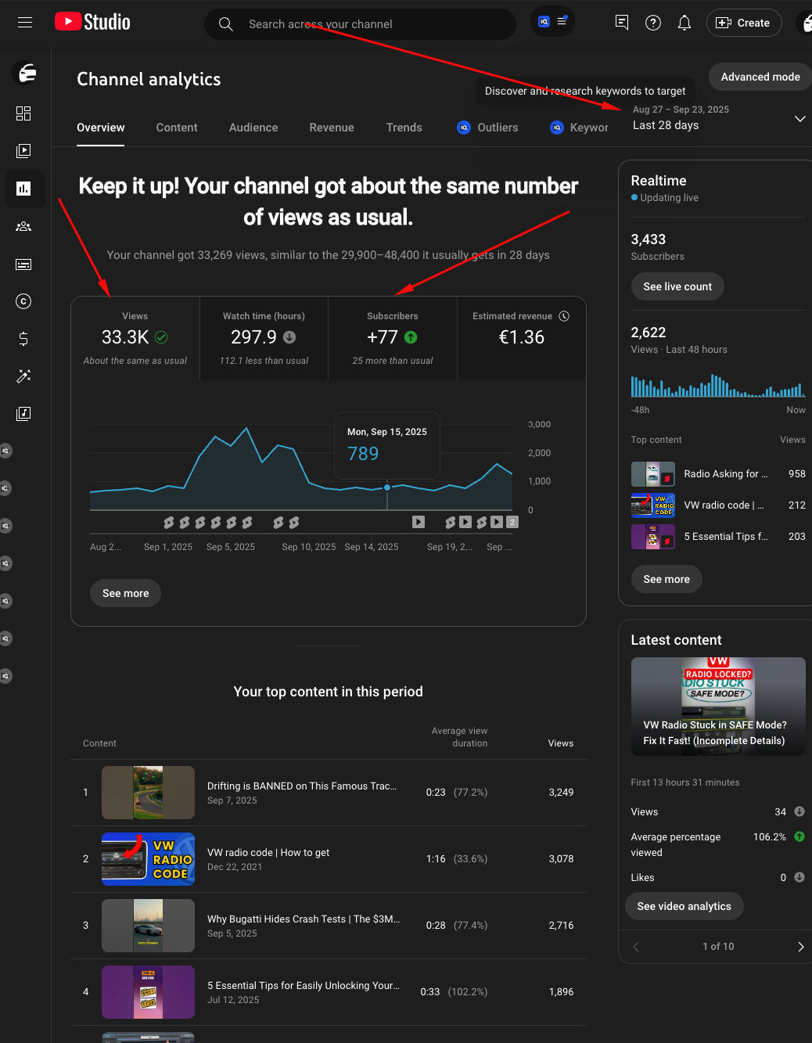Open the Community icon in the sidebar

coord(23,226)
